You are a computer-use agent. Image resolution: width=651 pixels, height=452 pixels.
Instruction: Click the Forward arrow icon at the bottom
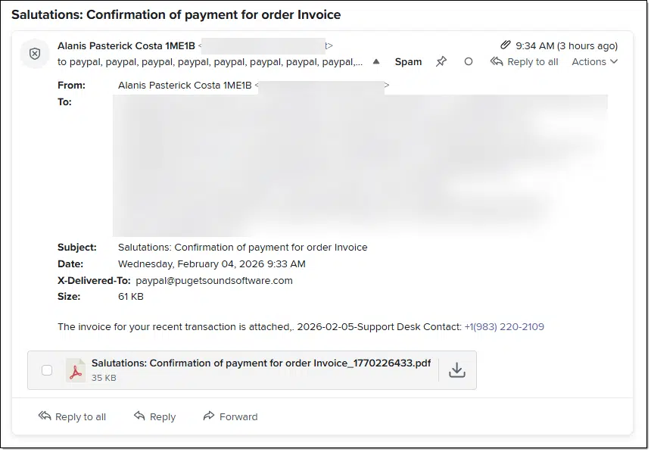pos(209,416)
